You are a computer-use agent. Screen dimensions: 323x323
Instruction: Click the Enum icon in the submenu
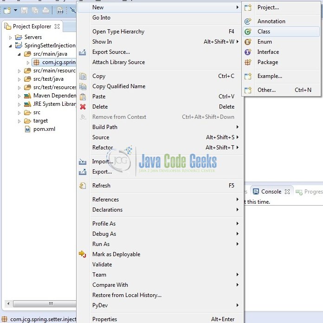point(248,42)
